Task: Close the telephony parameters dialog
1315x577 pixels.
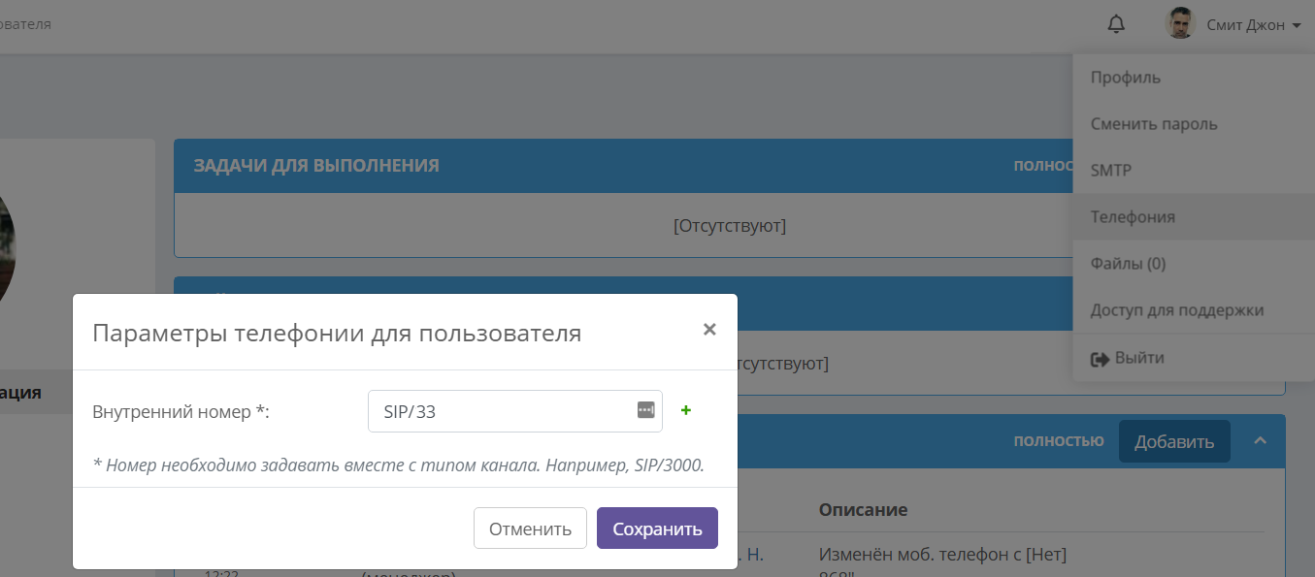Action: pos(709,330)
